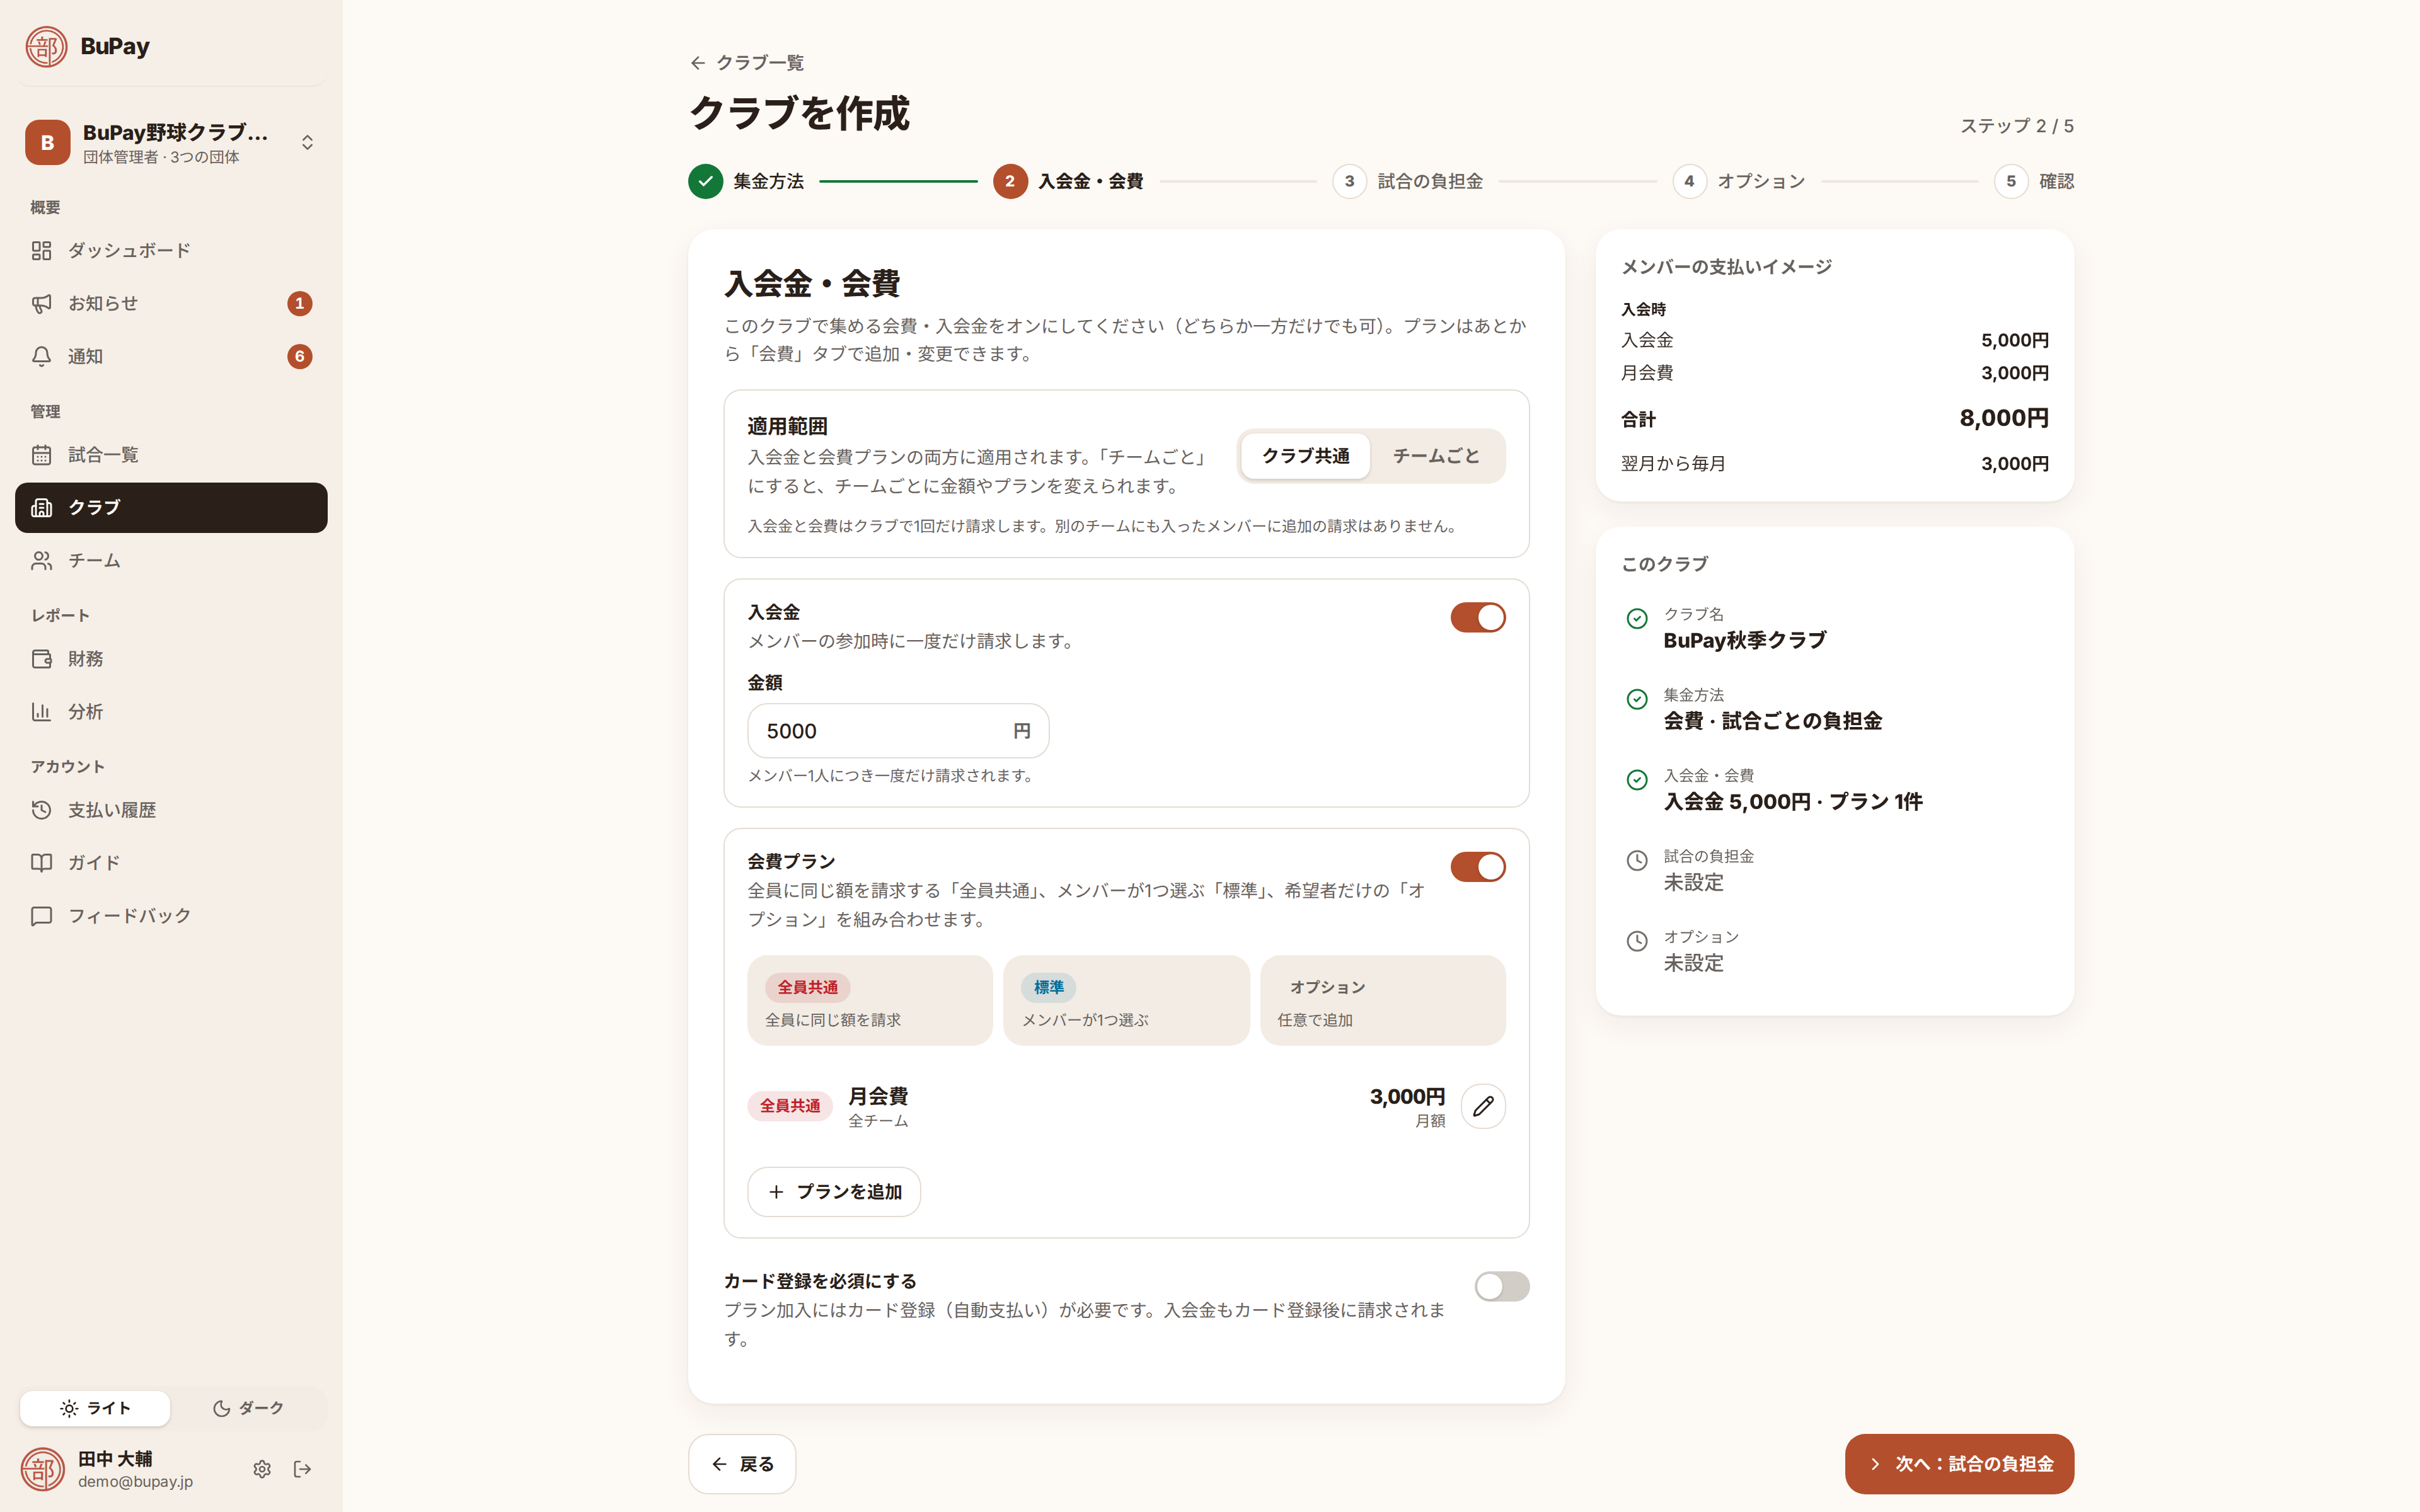The height and width of the screenshot is (1512, 2420).
Task: Open settings via the gear icon
Action: tap(262, 1469)
